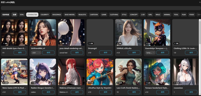This screenshot has height=96, width=201.
Task: Use the Retro Game Pixel LoRA
Action: (x=20, y=92)
